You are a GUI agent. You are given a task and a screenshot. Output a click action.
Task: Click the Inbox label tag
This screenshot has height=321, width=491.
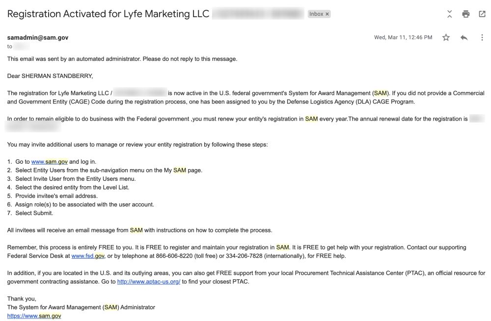pos(316,14)
